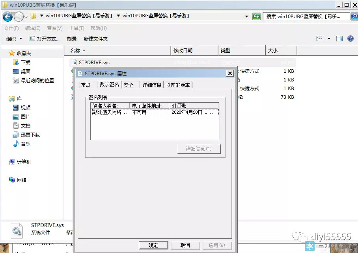This screenshot has height=253, width=358.
Task: Open the Tools (工具) menu
Action: tap(76, 28)
